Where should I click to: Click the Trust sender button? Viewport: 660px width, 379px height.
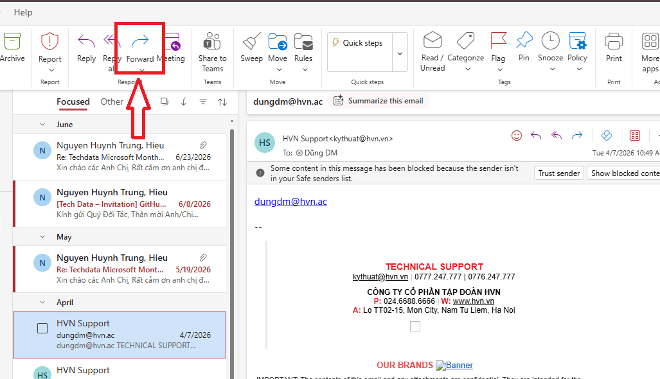tap(559, 173)
